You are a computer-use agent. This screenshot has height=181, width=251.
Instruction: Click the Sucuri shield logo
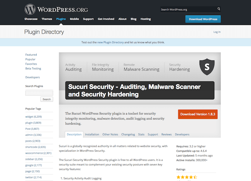[x=207, y=67]
